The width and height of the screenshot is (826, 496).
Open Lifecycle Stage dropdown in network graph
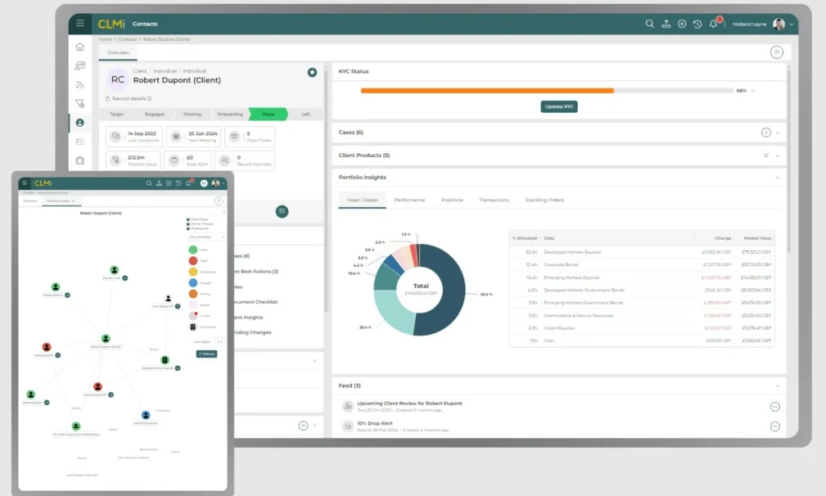tap(207, 237)
